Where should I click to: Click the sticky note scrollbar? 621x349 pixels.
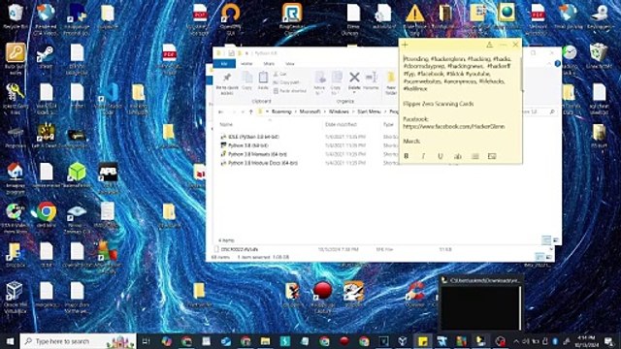pos(521,76)
